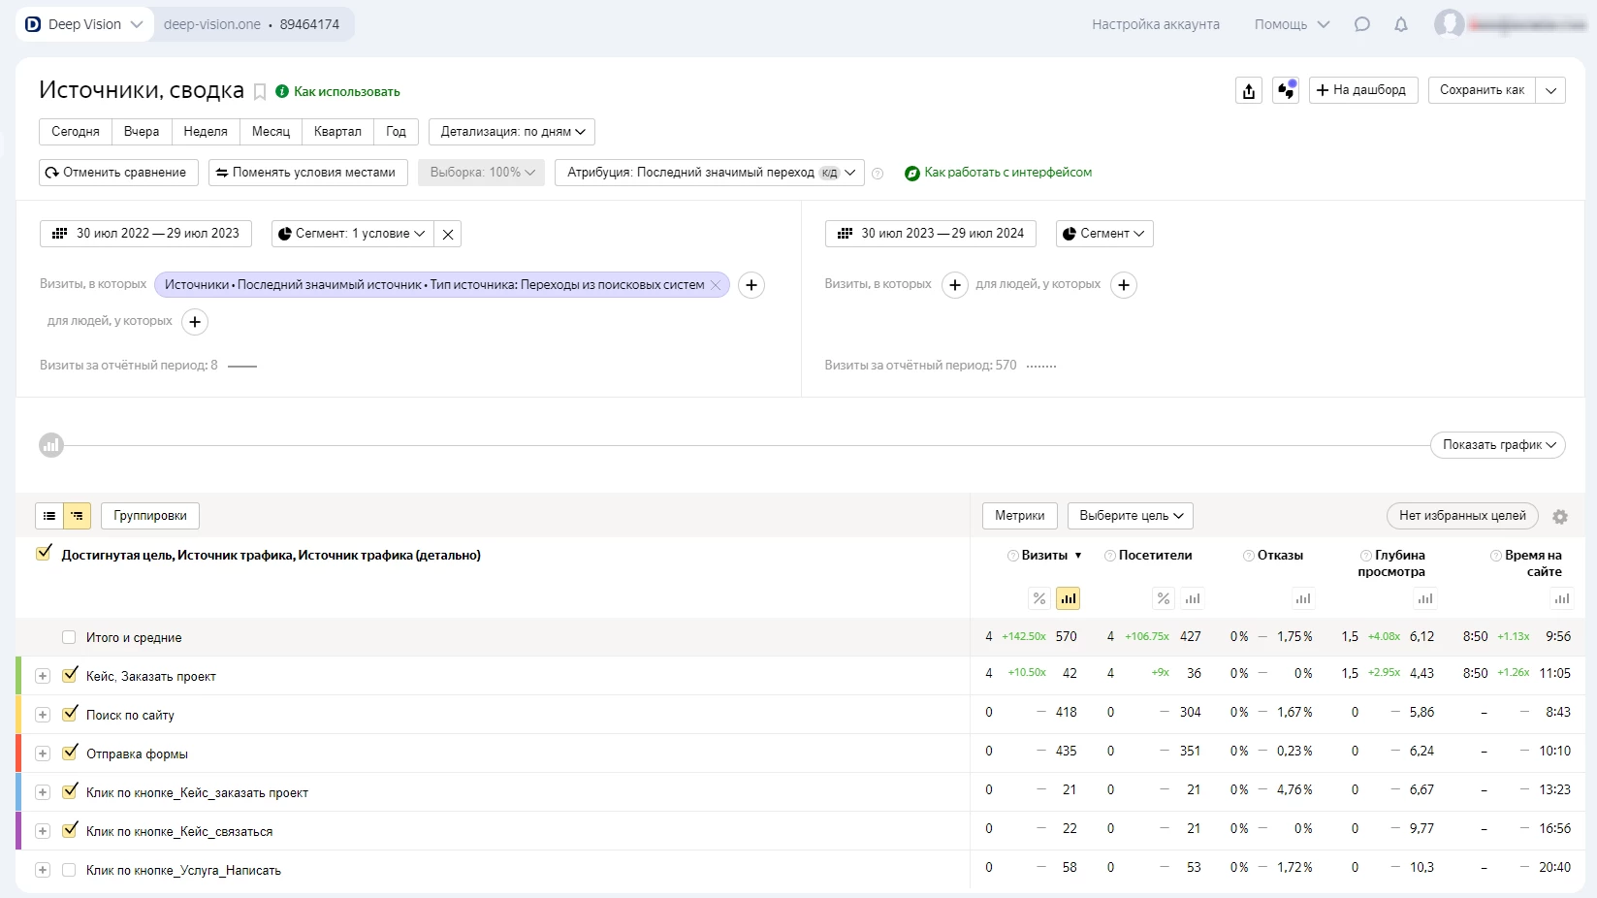The image size is (1597, 898).
Task: Open the 'Выберите цель' dropdown
Action: point(1130,516)
